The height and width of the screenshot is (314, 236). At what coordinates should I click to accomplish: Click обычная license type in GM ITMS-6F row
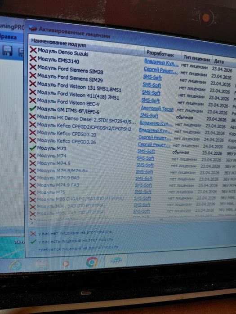click(184, 118)
